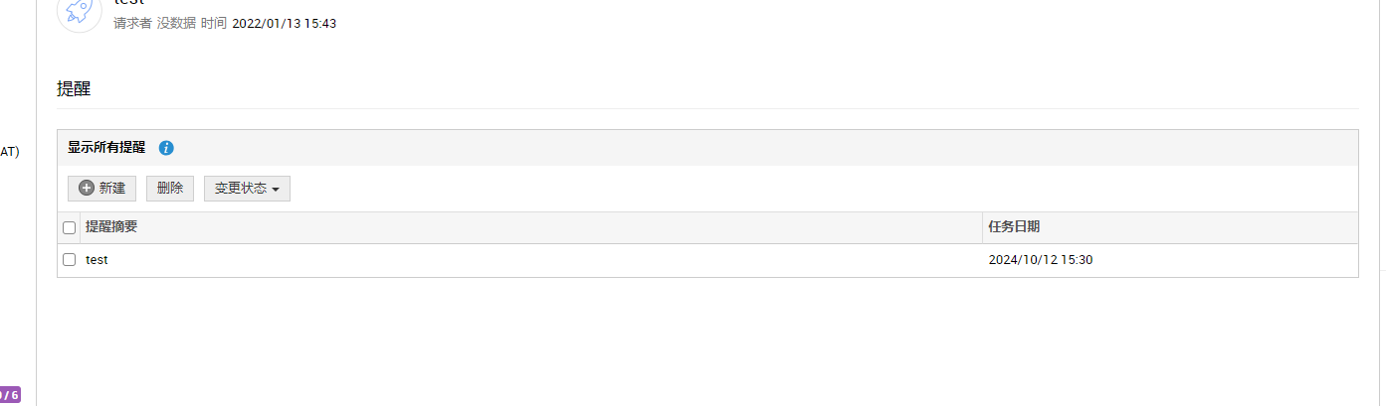Click the rocket avatar icon
1386x406 pixels.
[80, 12]
